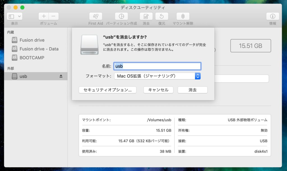The width and height of the screenshot is (287, 171).
Task: Click the usb drive icon in sidebar
Action: [x=15, y=76]
